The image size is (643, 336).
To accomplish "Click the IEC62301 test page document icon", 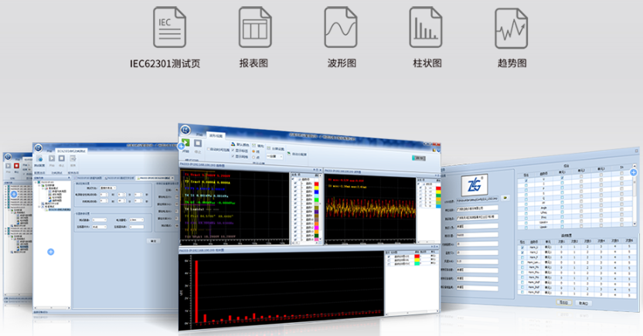I will [x=169, y=28].
